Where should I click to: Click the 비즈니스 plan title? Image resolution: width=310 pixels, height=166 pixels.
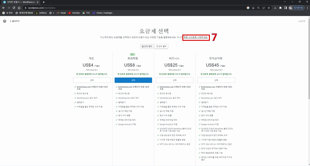tap(174, 58)
